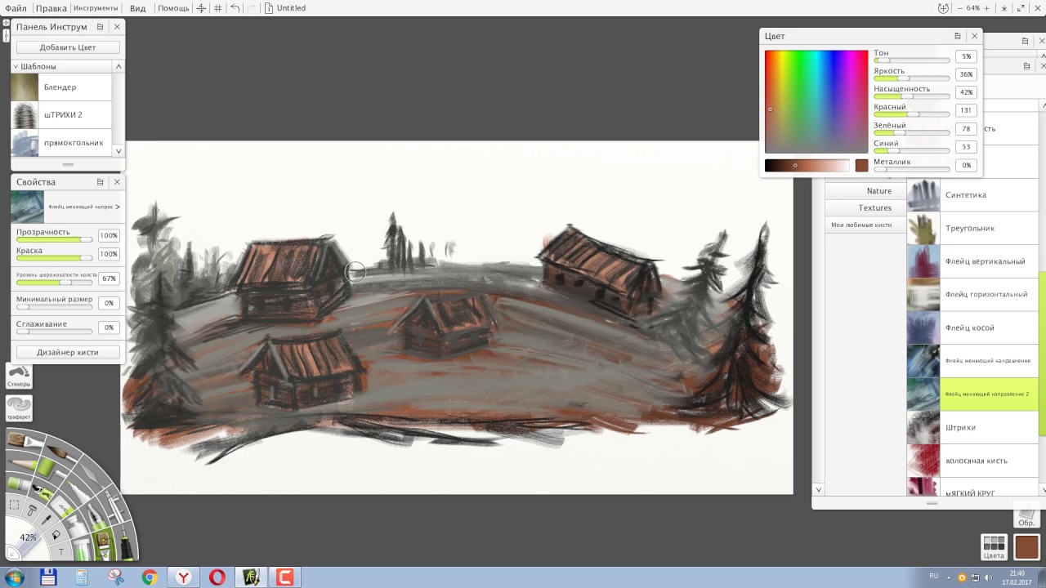This screenshot has height=588, width=1046.
Task: Click the tool picker collapse corner arrow
Action: coord(12,554)
